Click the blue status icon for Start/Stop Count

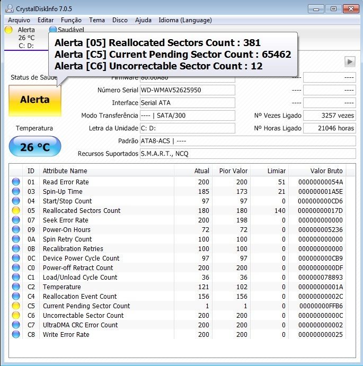click(x=16, y=201)
